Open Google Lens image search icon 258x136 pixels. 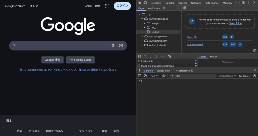121,45
